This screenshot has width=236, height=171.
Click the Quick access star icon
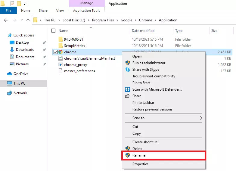(x=10, y=35)
